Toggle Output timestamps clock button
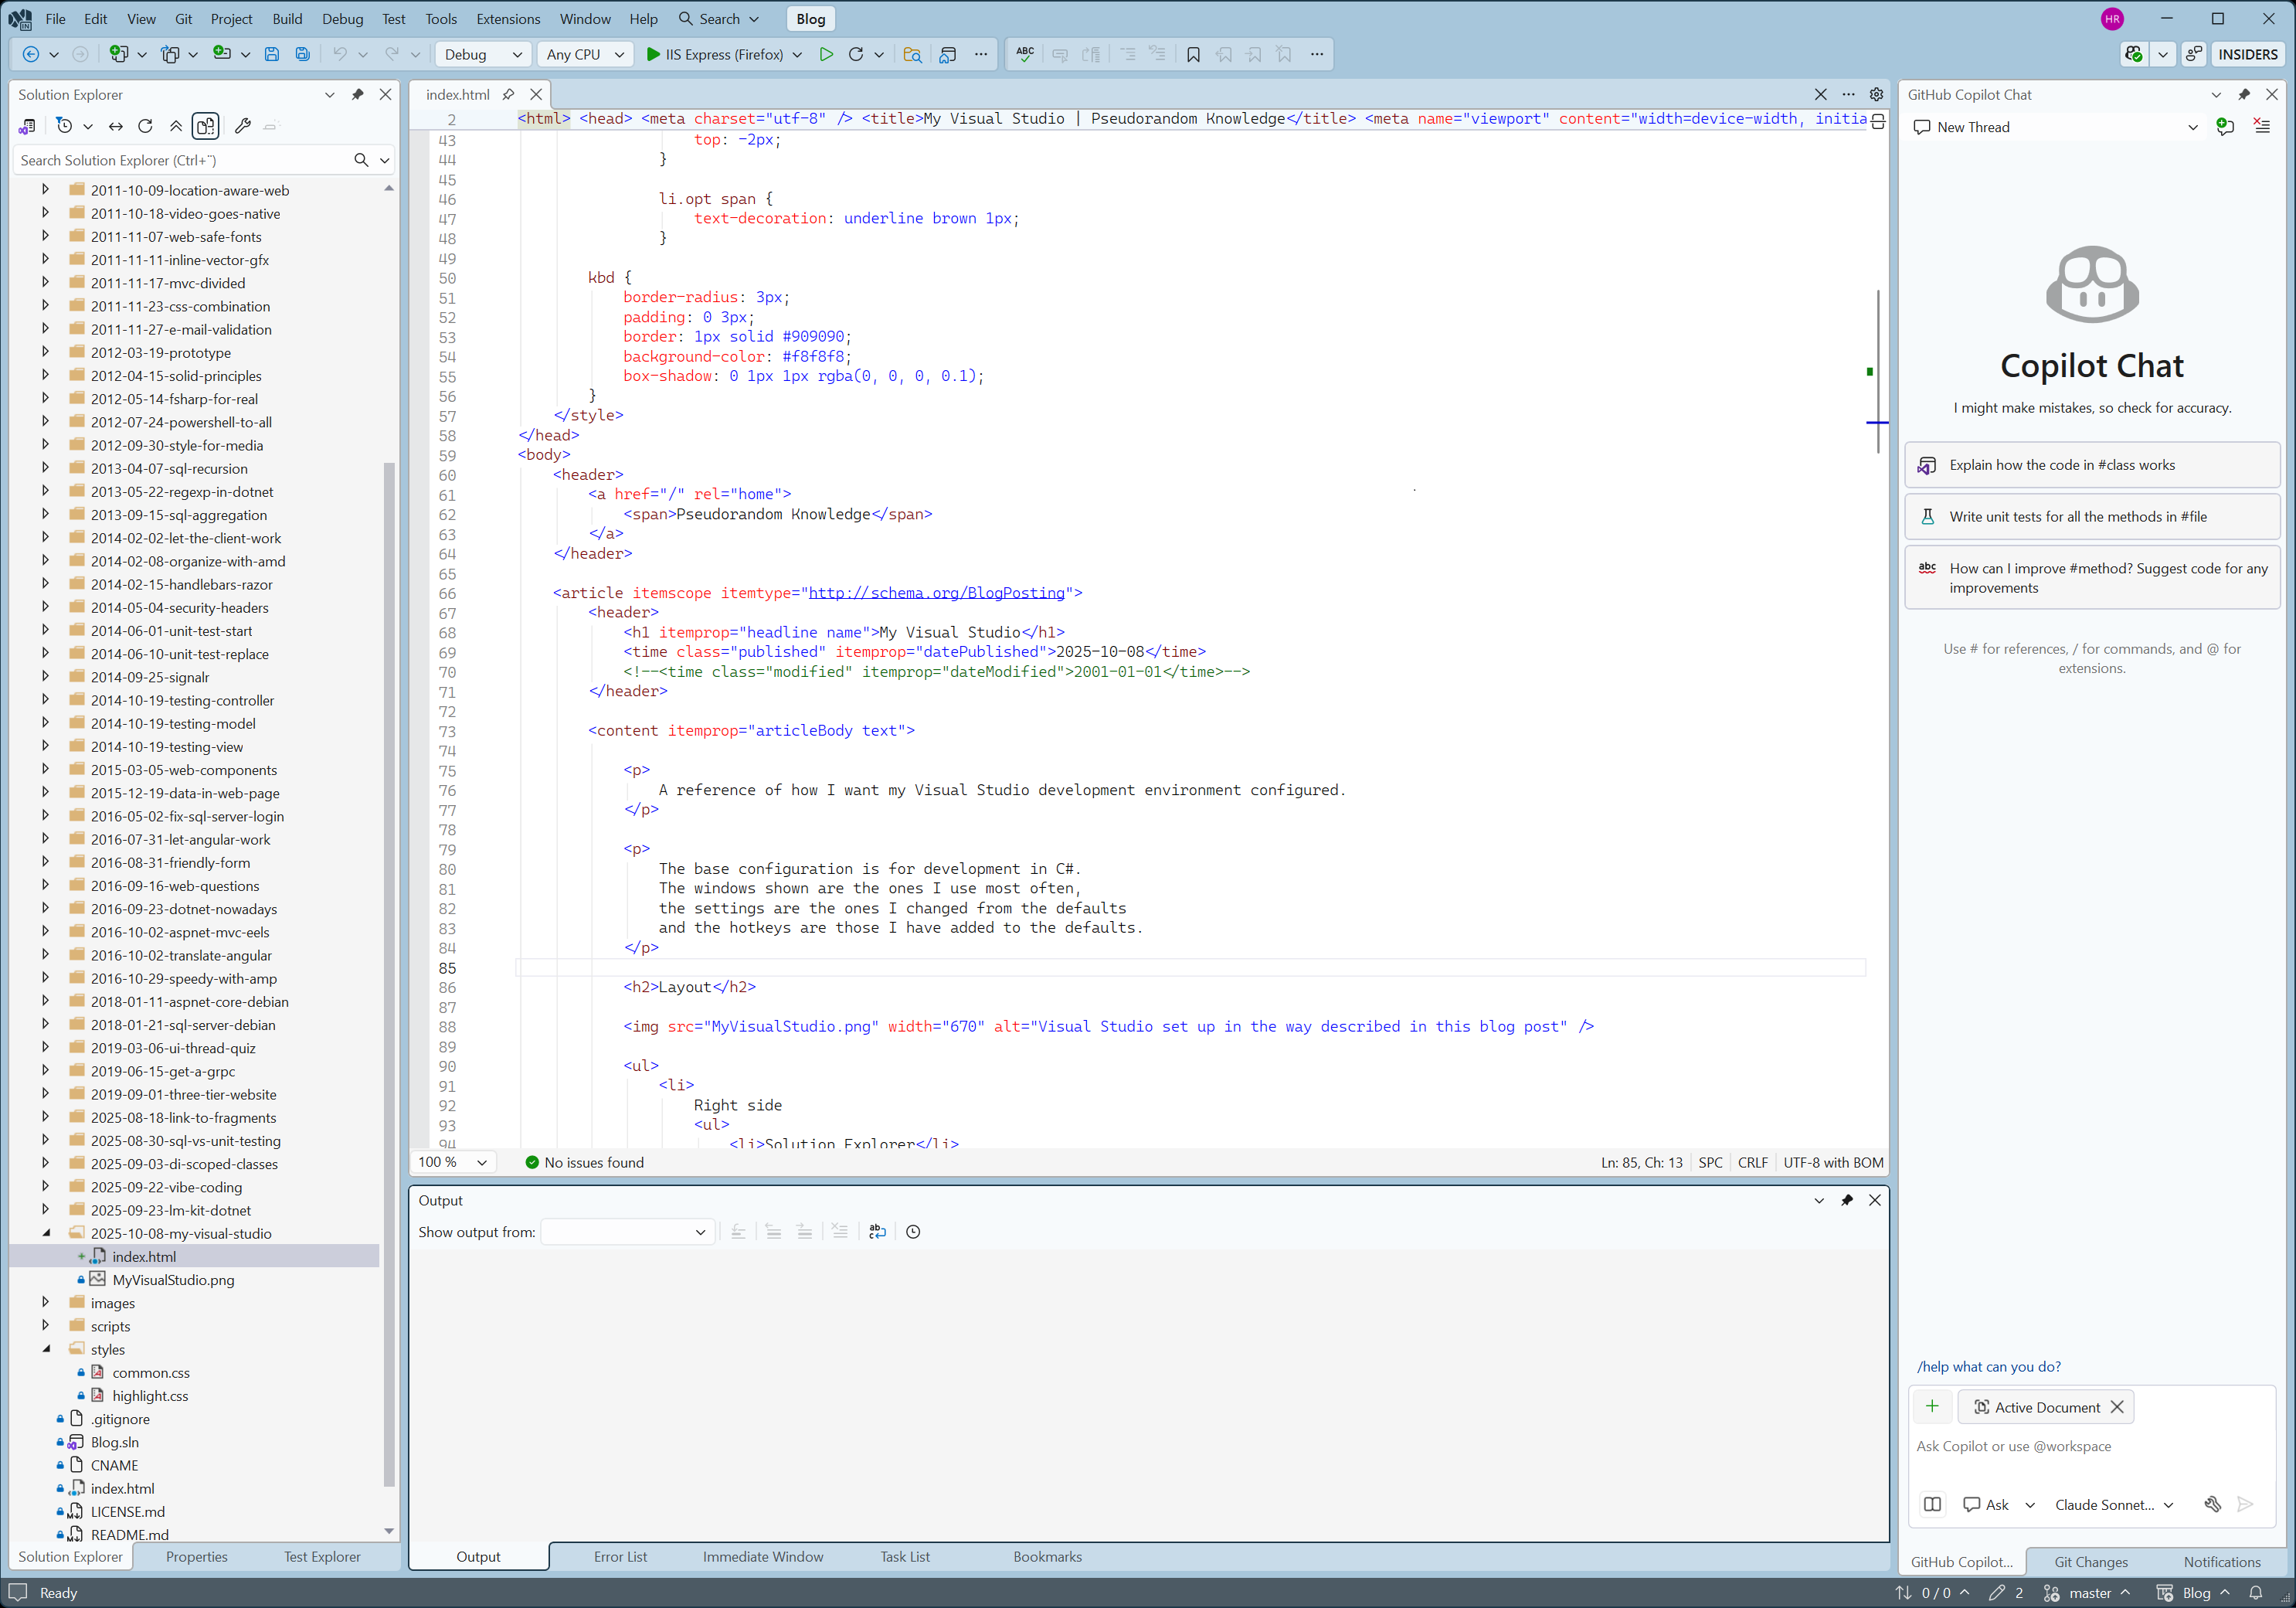Screen dimensions: 2296x1608 point(913,1232)
